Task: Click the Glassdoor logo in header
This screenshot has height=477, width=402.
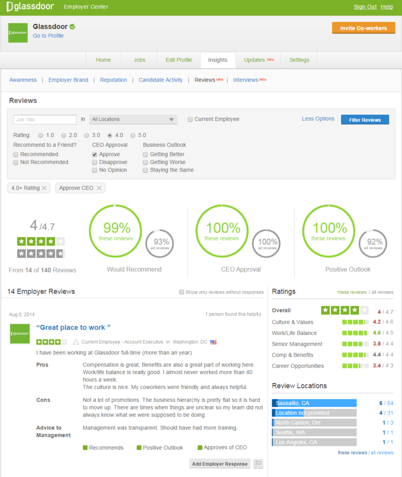Action: point(30,7)
